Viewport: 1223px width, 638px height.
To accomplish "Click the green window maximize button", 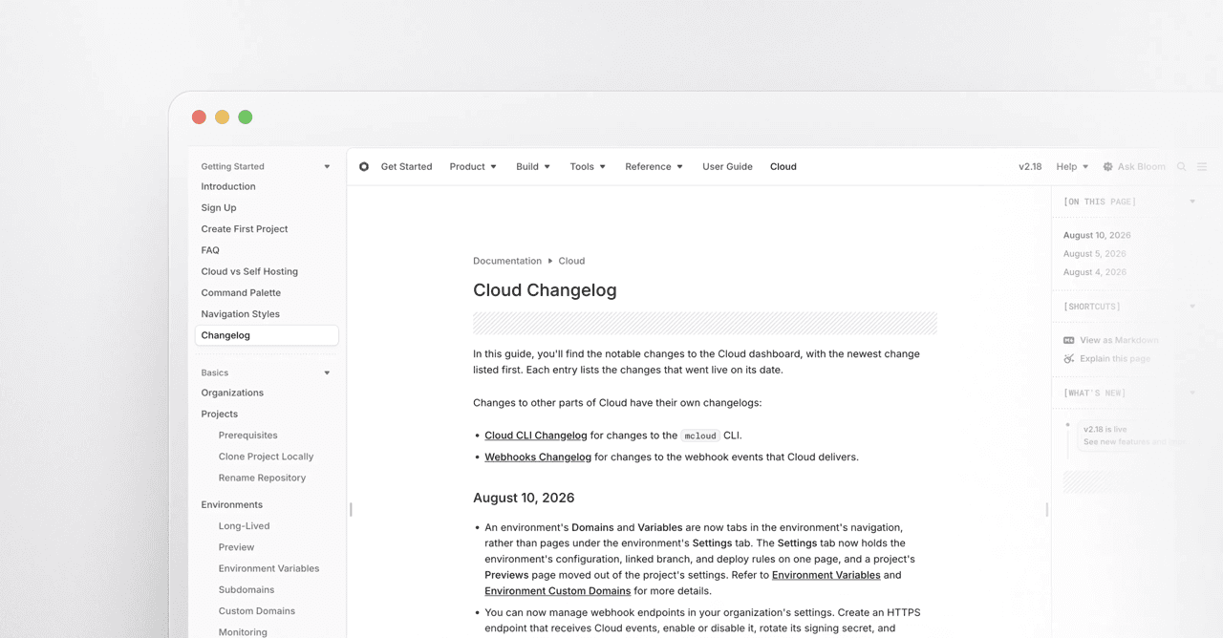I will click(246, 117).
